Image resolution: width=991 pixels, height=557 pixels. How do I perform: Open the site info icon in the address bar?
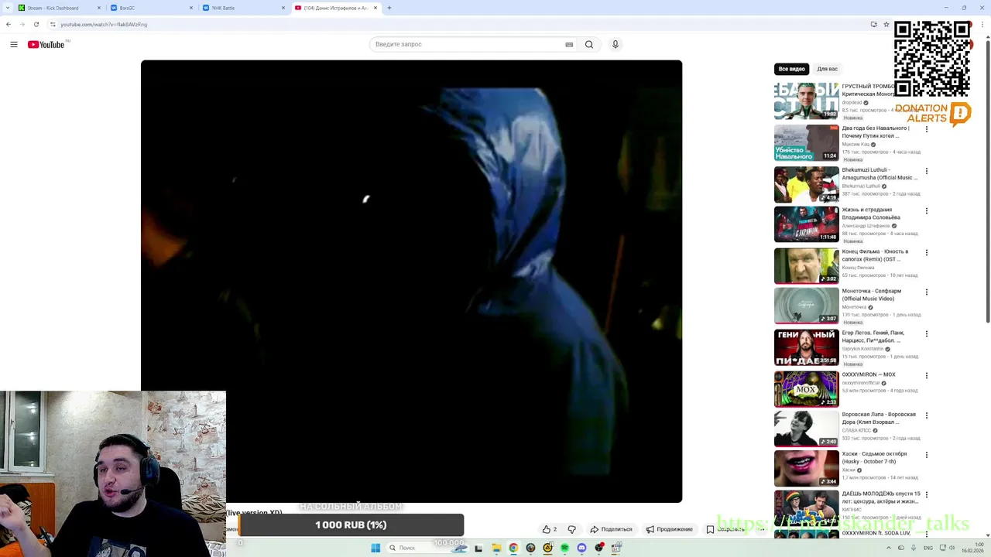53,24
